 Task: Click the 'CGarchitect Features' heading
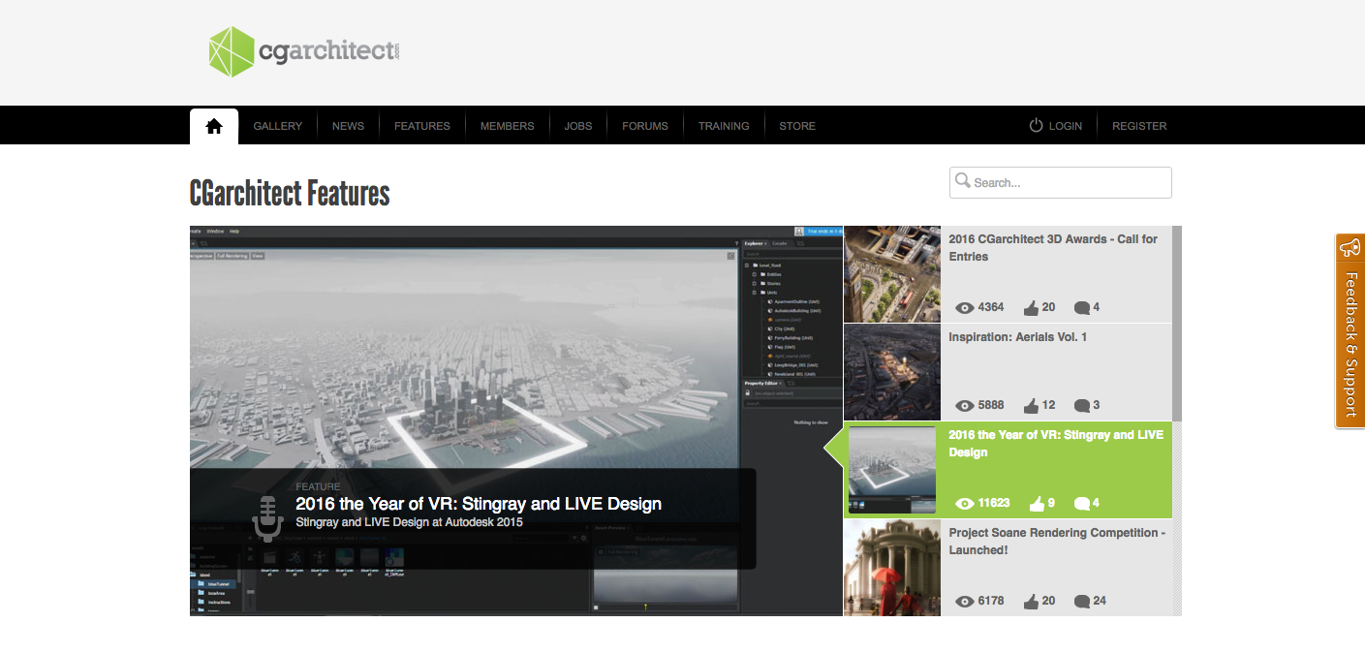[x=290, y=194]
